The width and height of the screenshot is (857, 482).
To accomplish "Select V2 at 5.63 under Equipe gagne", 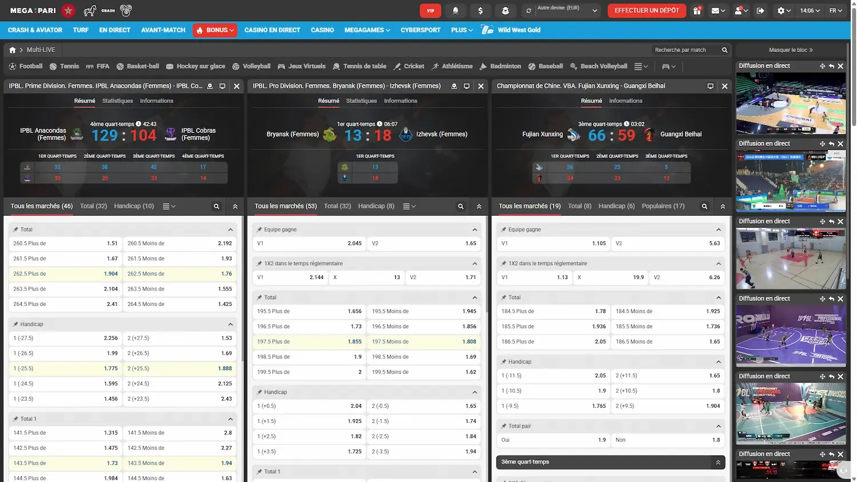I will pos(668,244).
